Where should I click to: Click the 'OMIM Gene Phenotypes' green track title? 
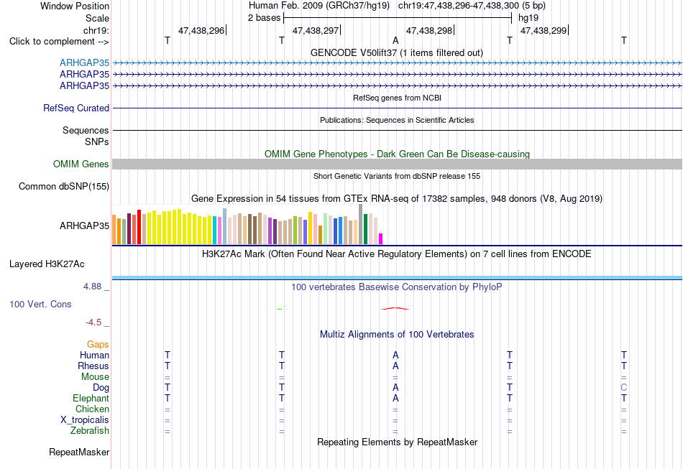tap(397, 154)
